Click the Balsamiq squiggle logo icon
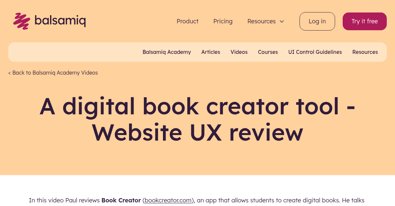 pyautogui.click(x=21, y=21)
